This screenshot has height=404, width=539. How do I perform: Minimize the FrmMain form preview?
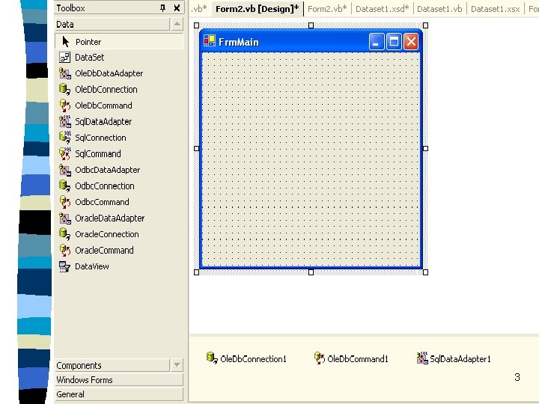click(x=377, y=42)
